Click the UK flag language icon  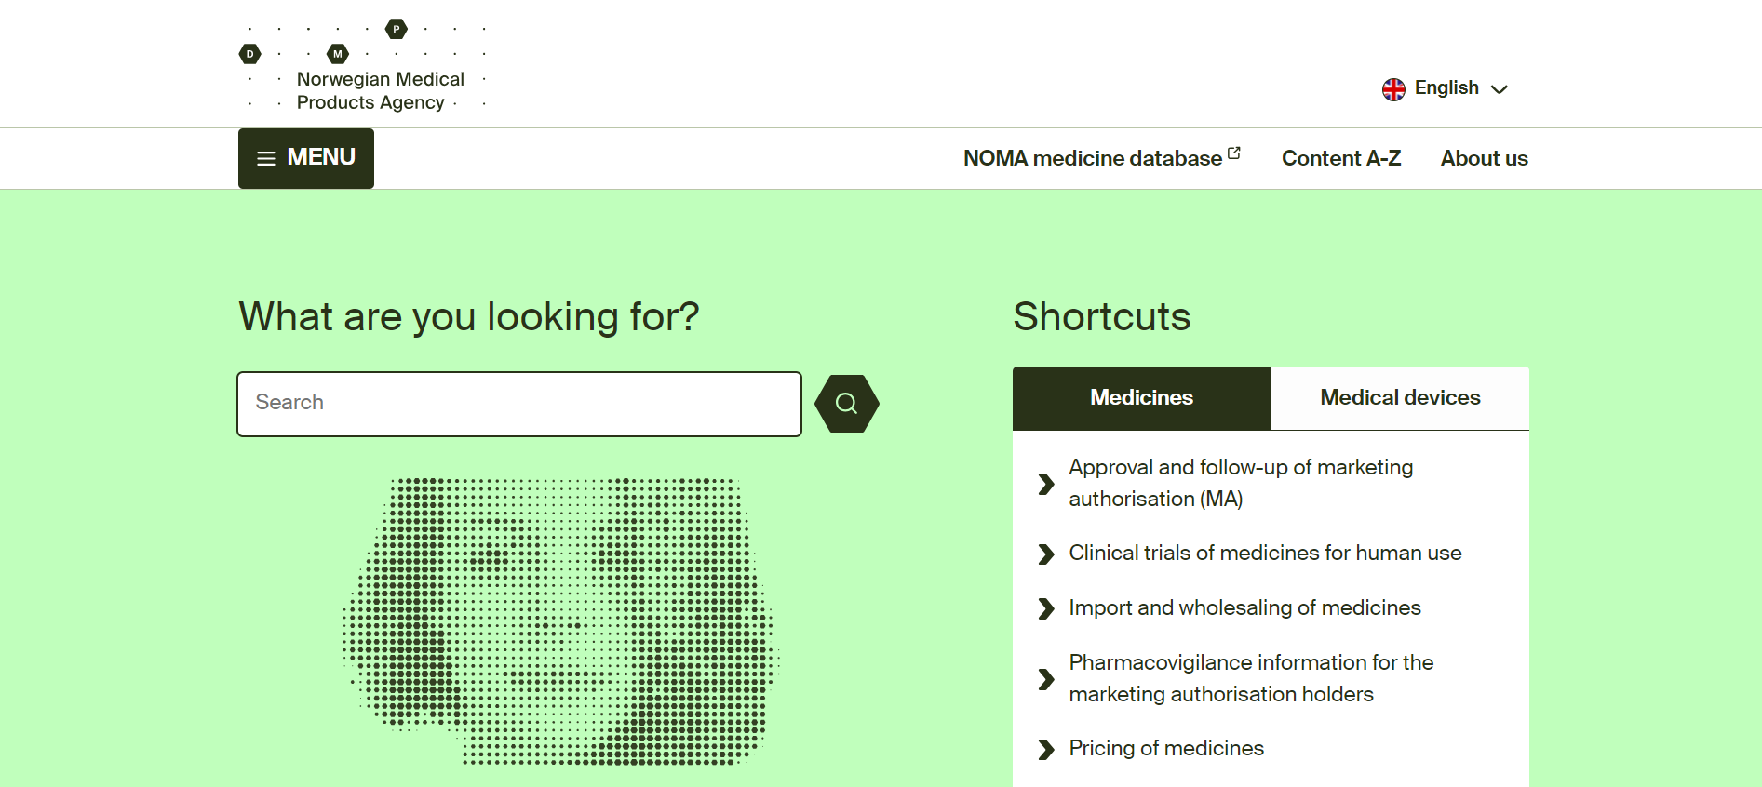pyautogui.click(x=1393, y=89)
